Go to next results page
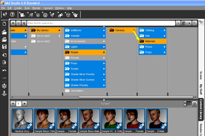Screen dimensions: 205x136 (x=24, y=104)
